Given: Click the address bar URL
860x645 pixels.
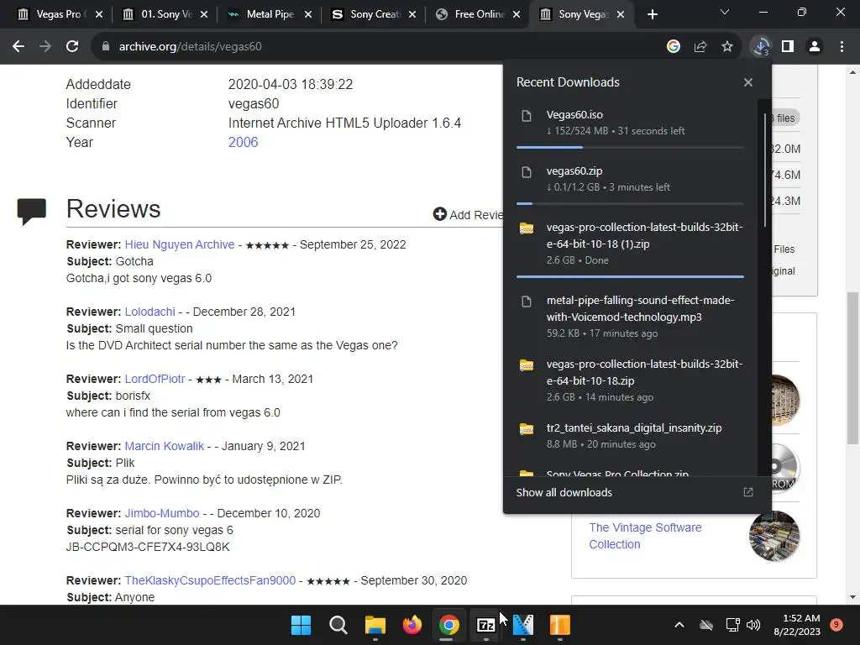Looking at the screenshot, I should [191, 47].
